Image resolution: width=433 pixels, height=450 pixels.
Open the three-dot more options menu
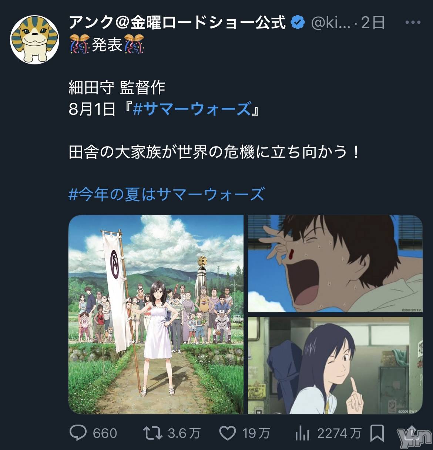[413, 23]
